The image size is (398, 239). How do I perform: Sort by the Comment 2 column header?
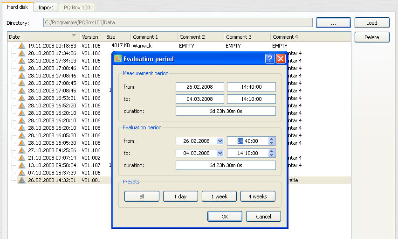[x=201, y=37]
